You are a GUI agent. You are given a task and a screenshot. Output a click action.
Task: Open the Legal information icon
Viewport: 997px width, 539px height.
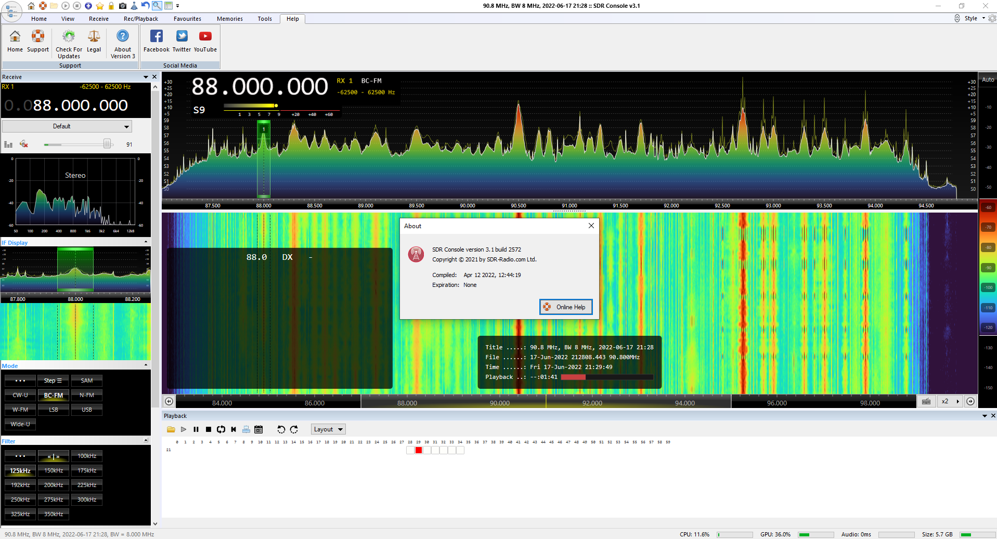pyautogui.click(x=94, y=37)
